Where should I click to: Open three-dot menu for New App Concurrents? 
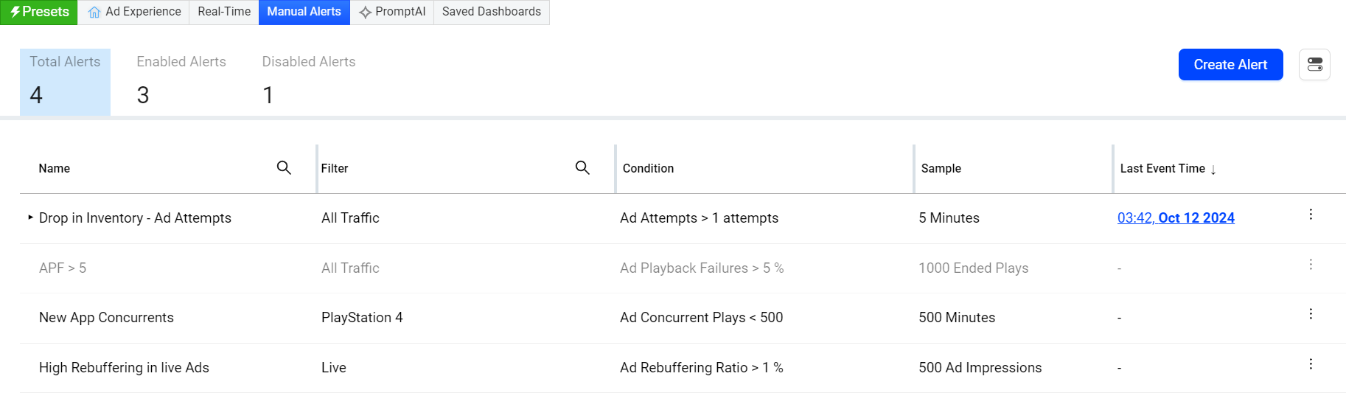tap(1311, 314)
